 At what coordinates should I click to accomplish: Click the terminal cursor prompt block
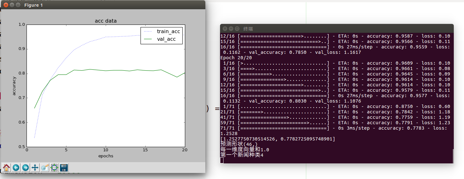222,160
